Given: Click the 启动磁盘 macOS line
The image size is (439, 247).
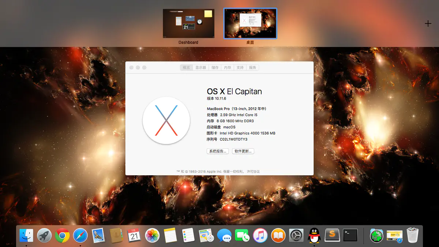Looking at the screenshot, I should pos(221,127).
